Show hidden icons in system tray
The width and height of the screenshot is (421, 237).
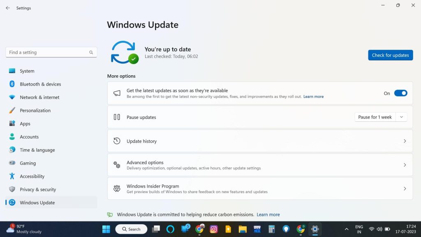[x=347, y=229]
